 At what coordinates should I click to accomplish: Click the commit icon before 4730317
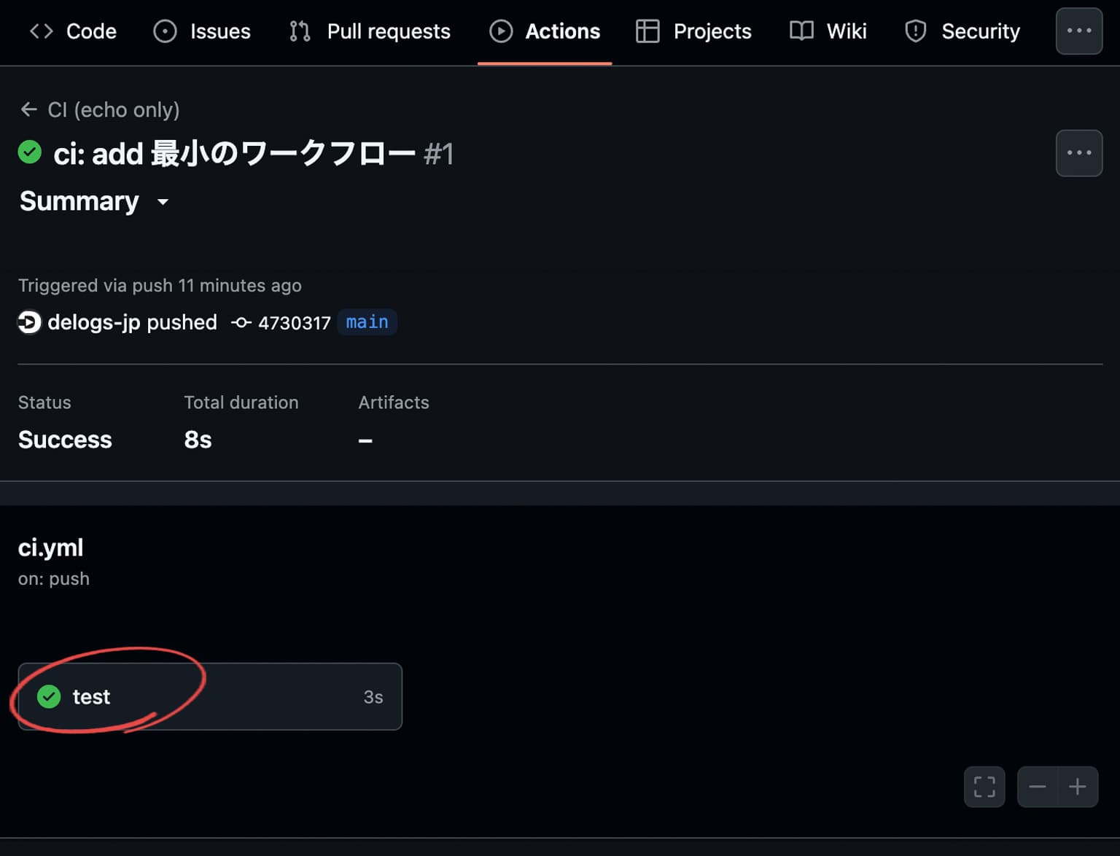tap(241, 322)
